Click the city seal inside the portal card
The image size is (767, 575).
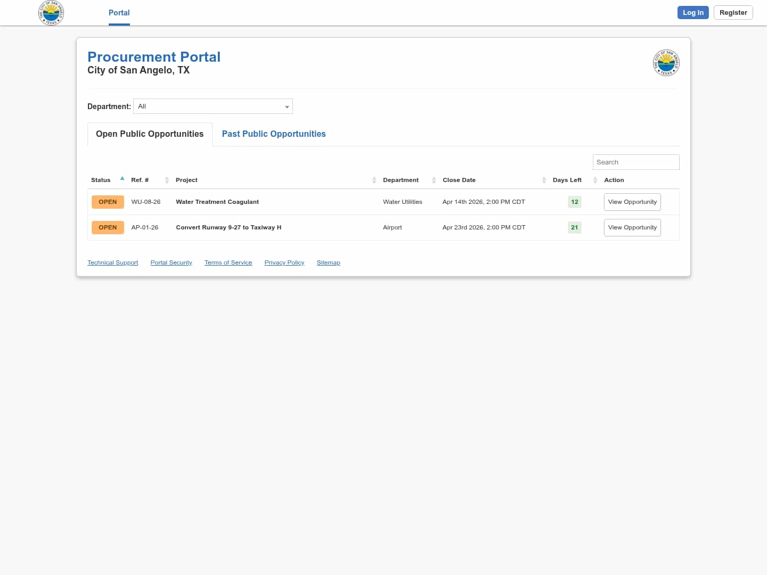(666, 62)
